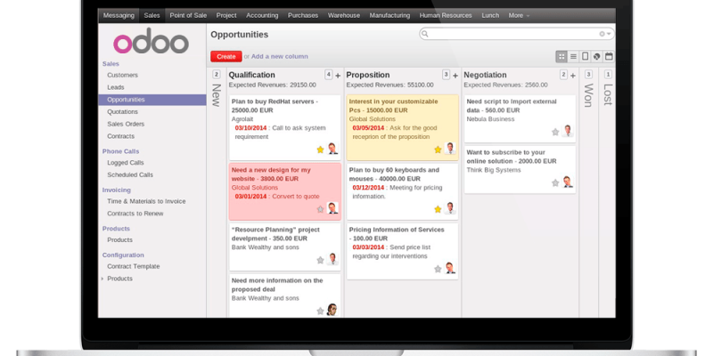
Task: Open the Messaging menu
Action: [x=119, y=15]
